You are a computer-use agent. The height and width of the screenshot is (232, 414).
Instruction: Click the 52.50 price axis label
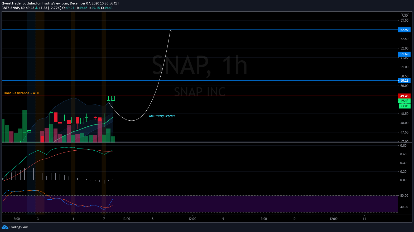tap(404, 39)
